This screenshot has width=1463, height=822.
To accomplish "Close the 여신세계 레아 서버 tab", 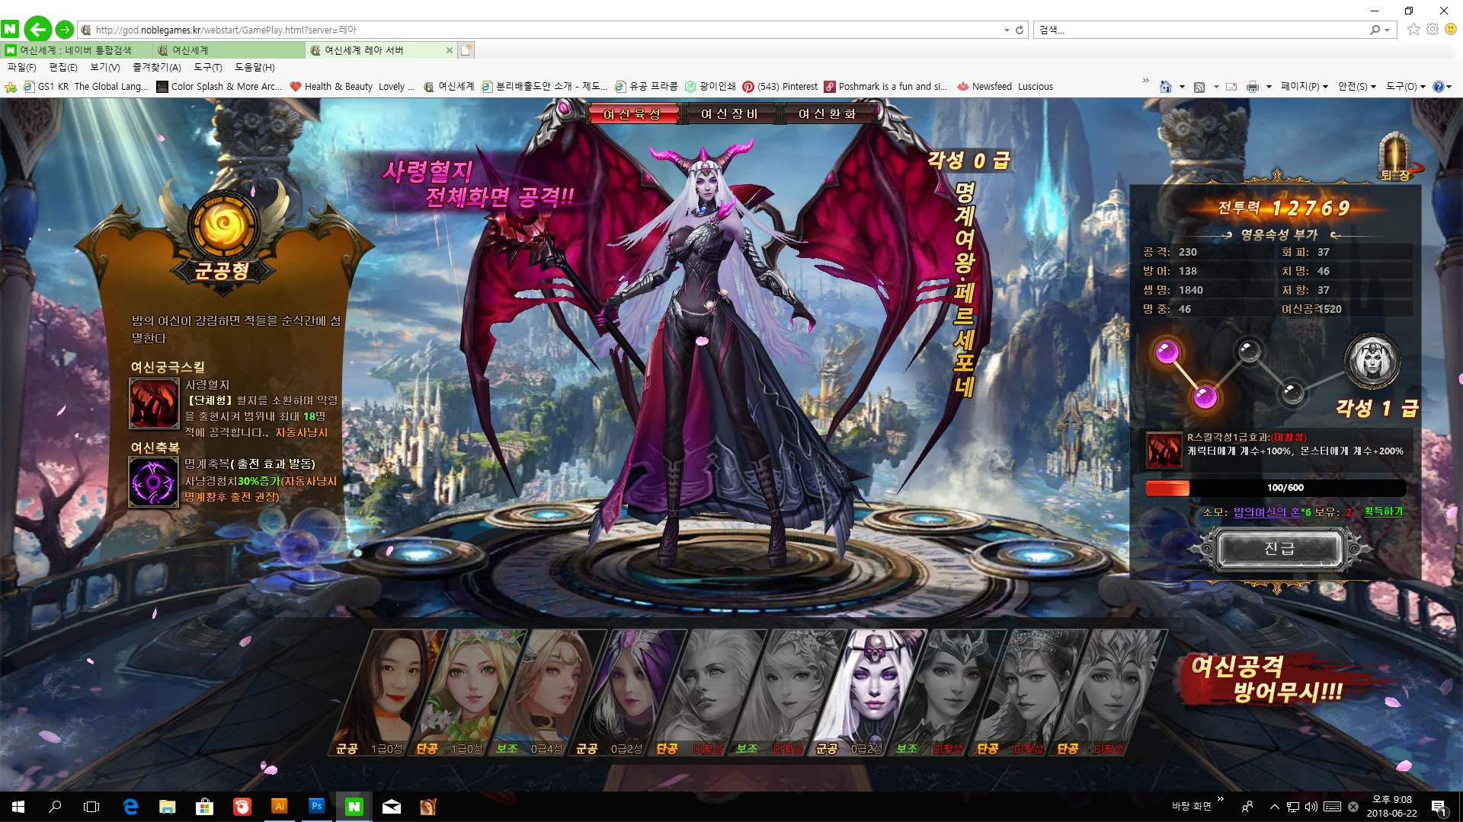I will coord(450,50).
